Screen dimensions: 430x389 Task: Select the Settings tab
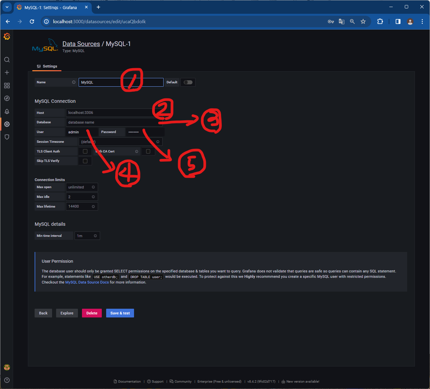click(47, 67)
